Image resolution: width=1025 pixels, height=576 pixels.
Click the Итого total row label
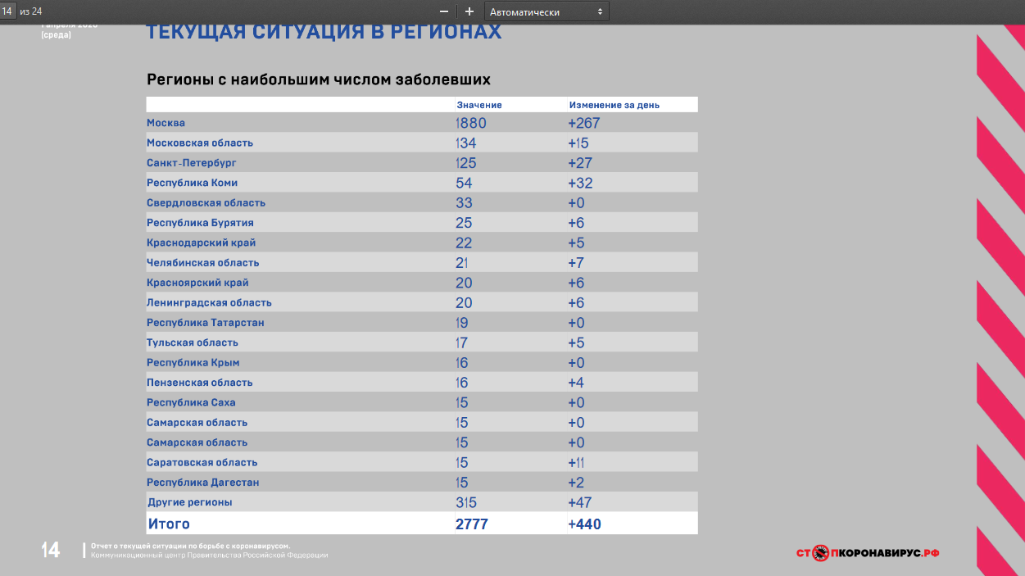(x=169, y=524)
